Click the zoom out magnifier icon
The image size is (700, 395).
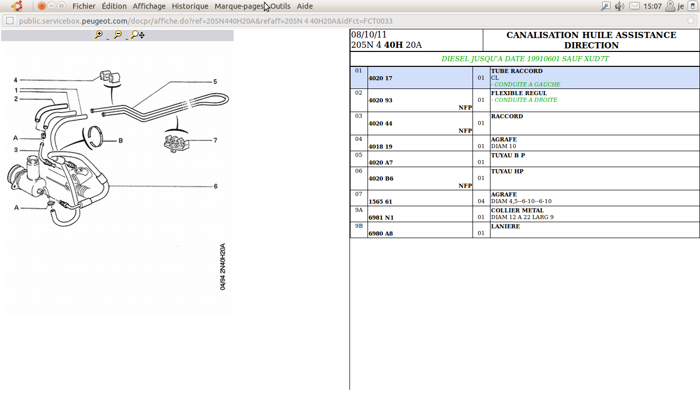pyautogui.click(x=118, y=35)
